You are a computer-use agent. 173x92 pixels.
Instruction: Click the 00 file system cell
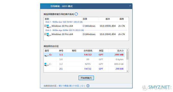tap(88, 59)
